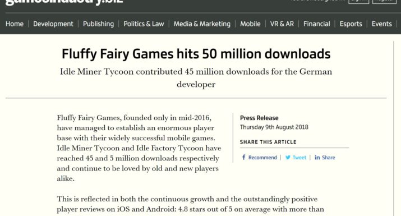The image size is (401, 216).
Task: Click the headline 'Fluffy Fairy Games hits 50 million downloads'
Action: point(196,54)
